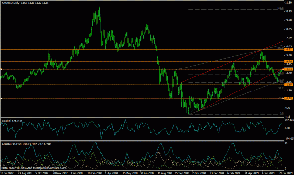The height and width of the screenshot is (175, 294).
Task: Select the orange 13.83 price tag
Action: (x=288, y=69)
